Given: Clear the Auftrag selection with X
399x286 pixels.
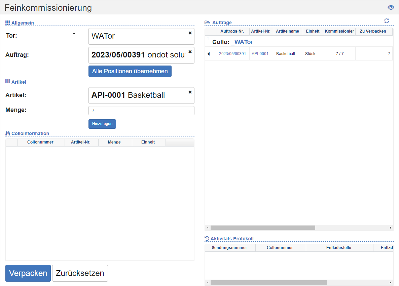Looking at the screenshot, I should 190,52.
